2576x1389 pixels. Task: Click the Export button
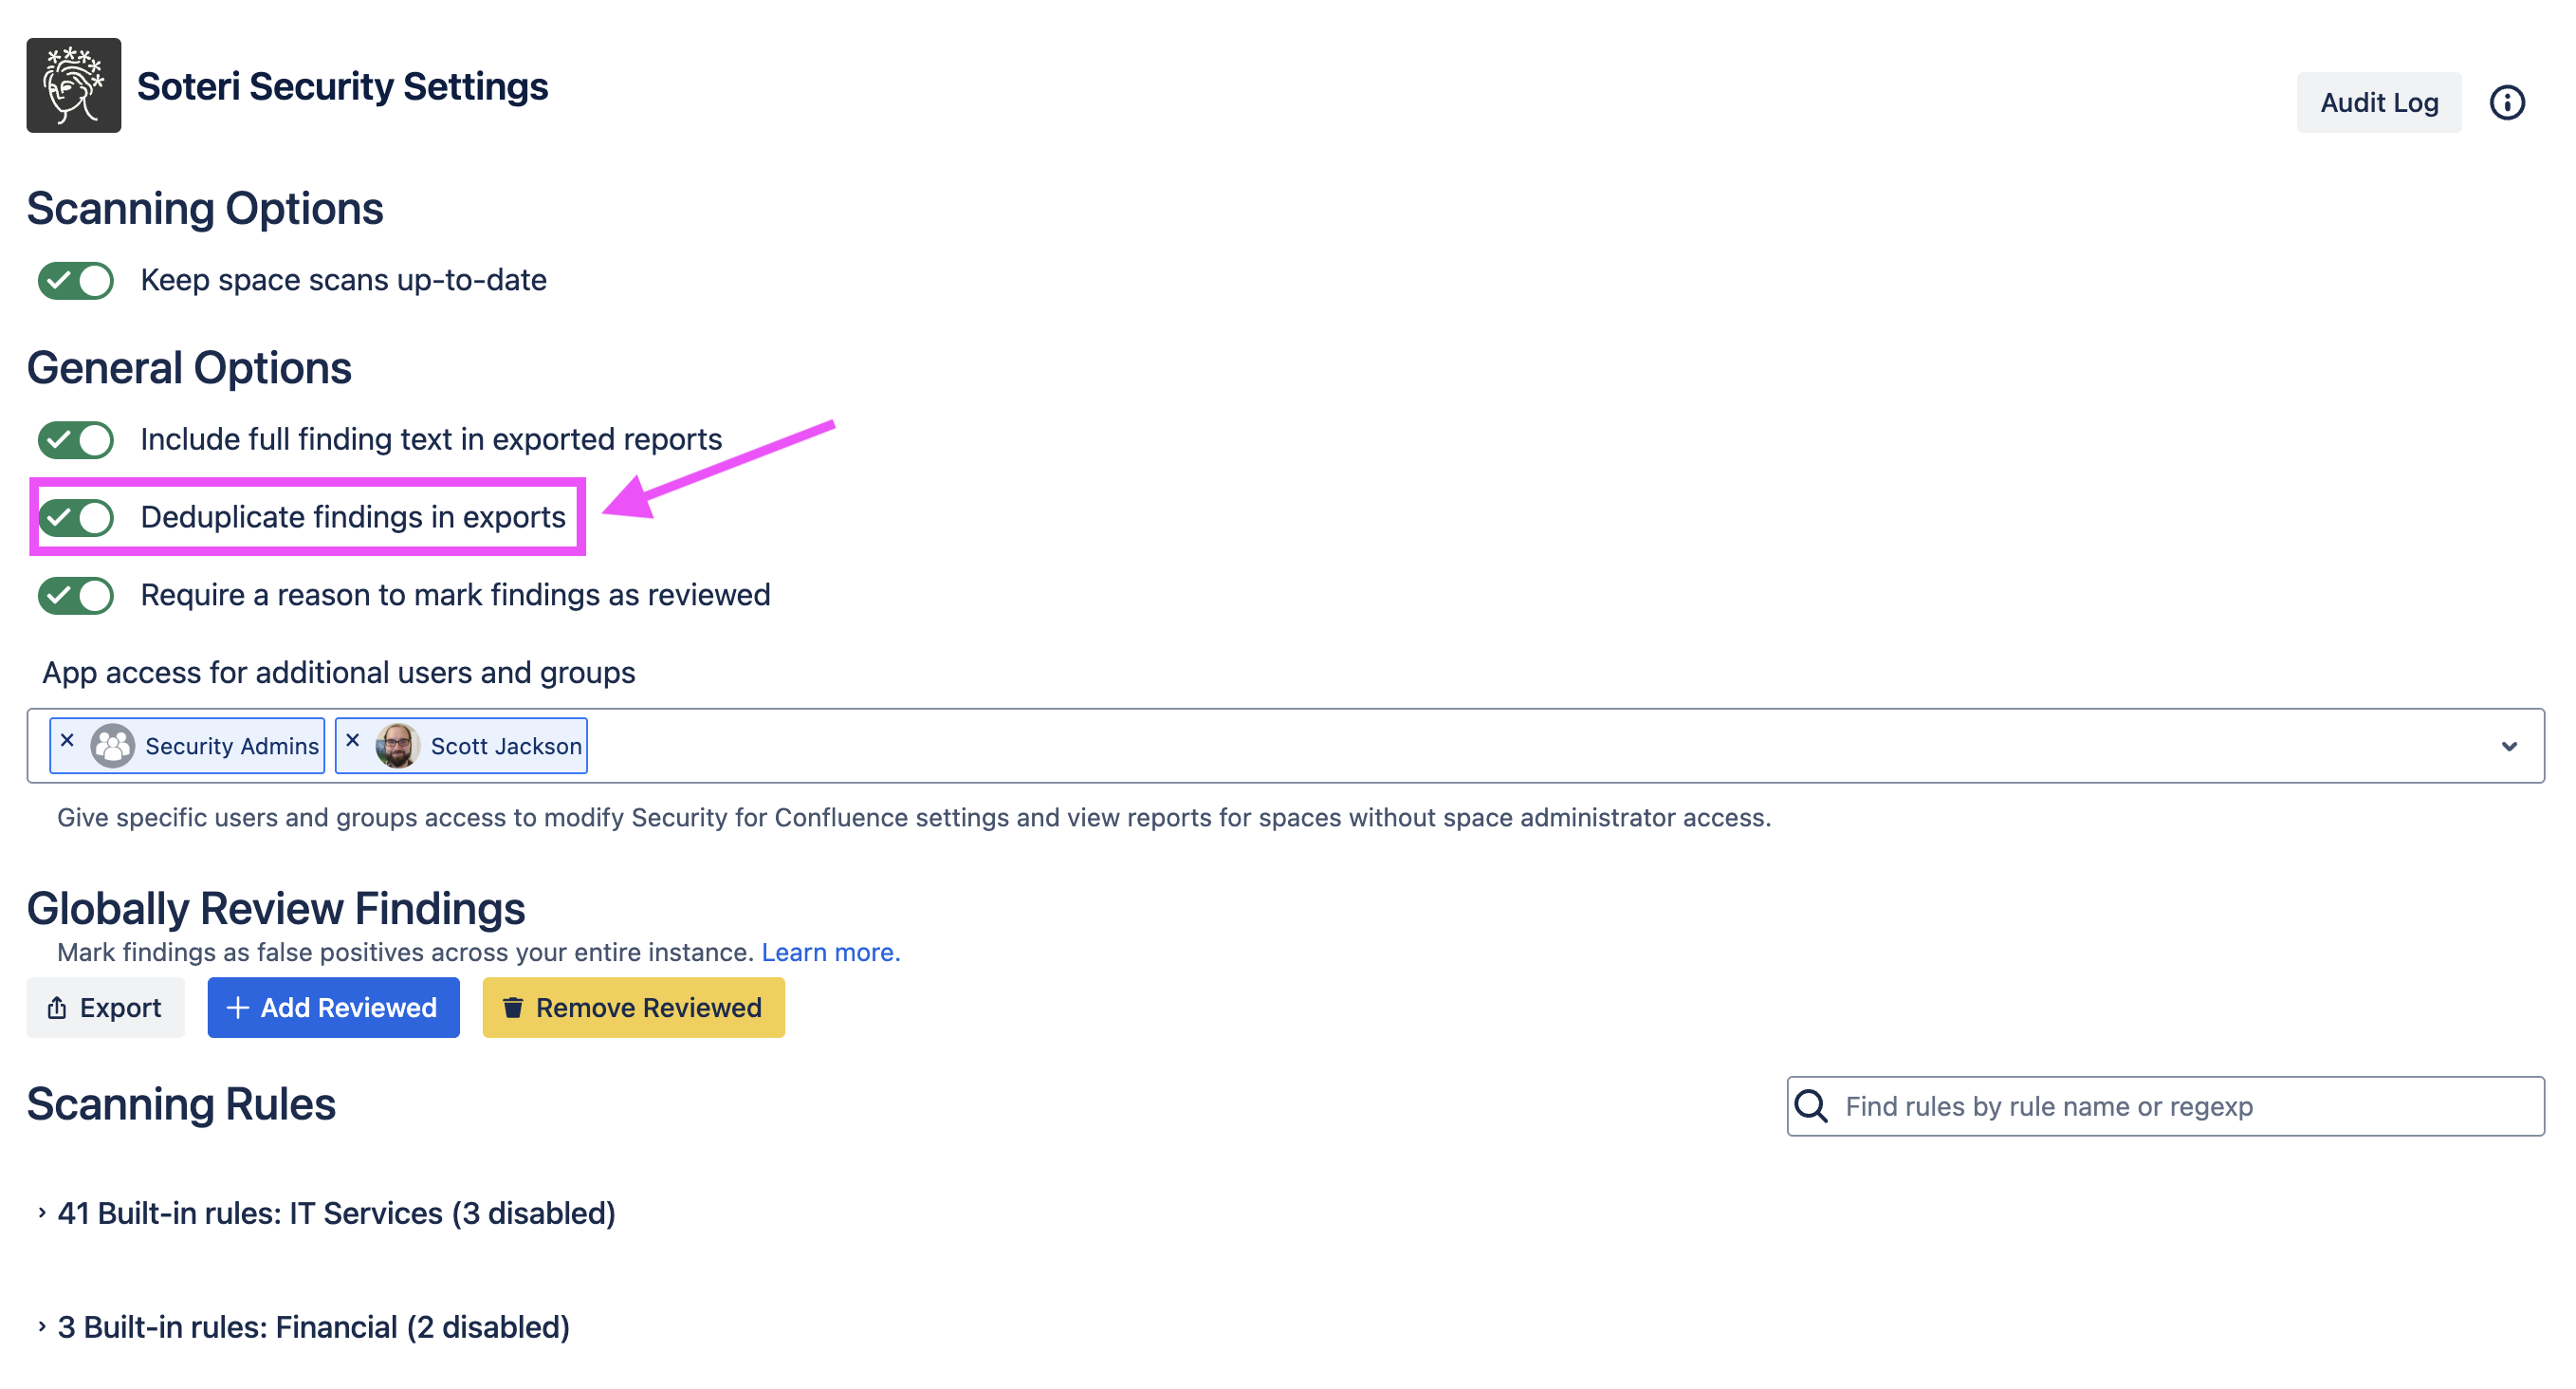(x=105, y=1007)
